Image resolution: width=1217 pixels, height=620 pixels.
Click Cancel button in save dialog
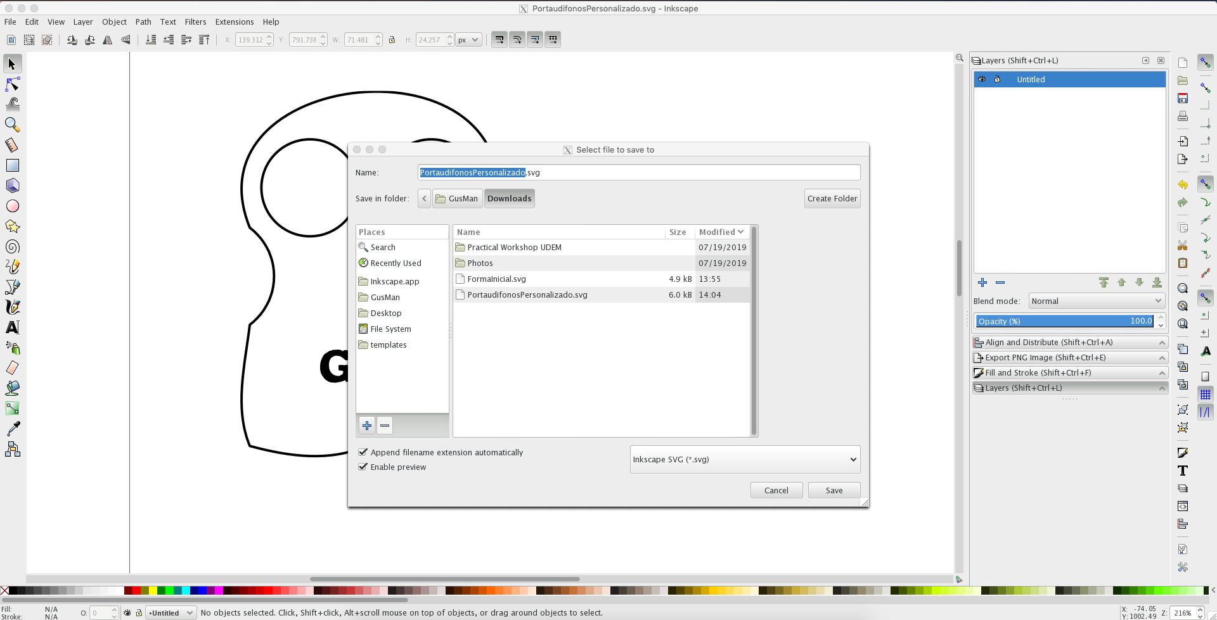click(x=776, y=490)
